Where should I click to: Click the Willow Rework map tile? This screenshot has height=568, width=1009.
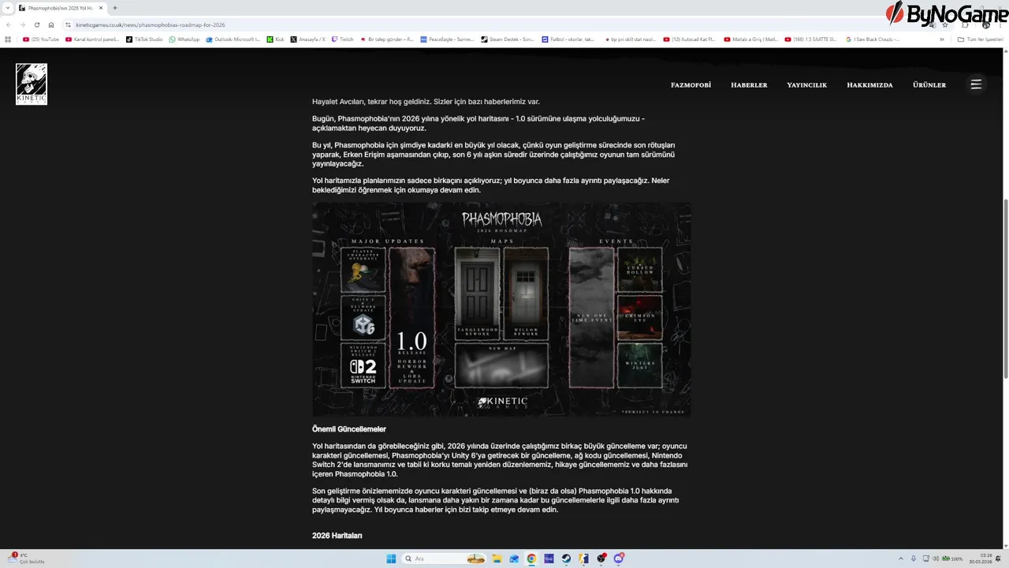point(525,293)
